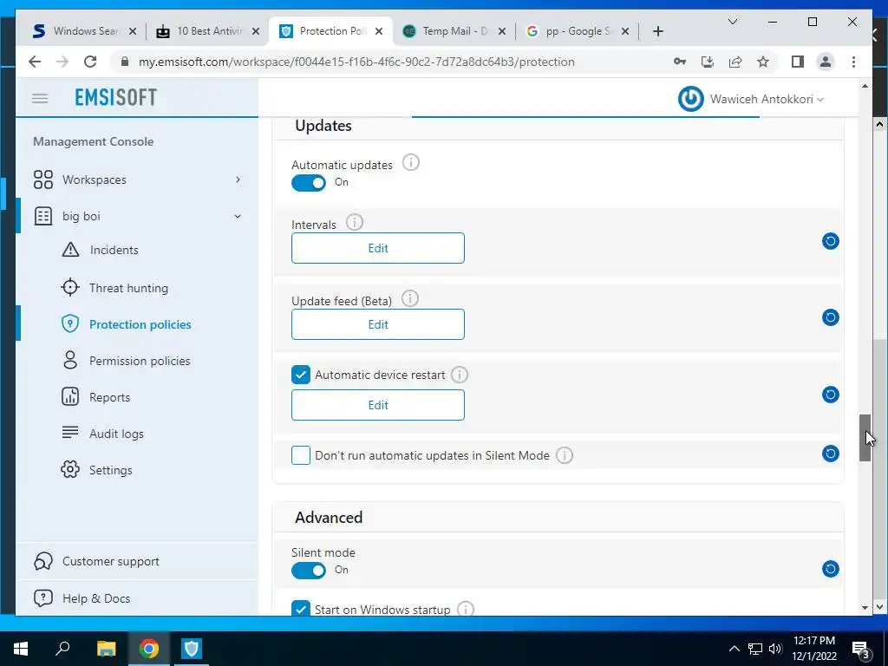
Task: Click the taskbar search magnifier
Action: pyautogui.click(x=62, y=649)
